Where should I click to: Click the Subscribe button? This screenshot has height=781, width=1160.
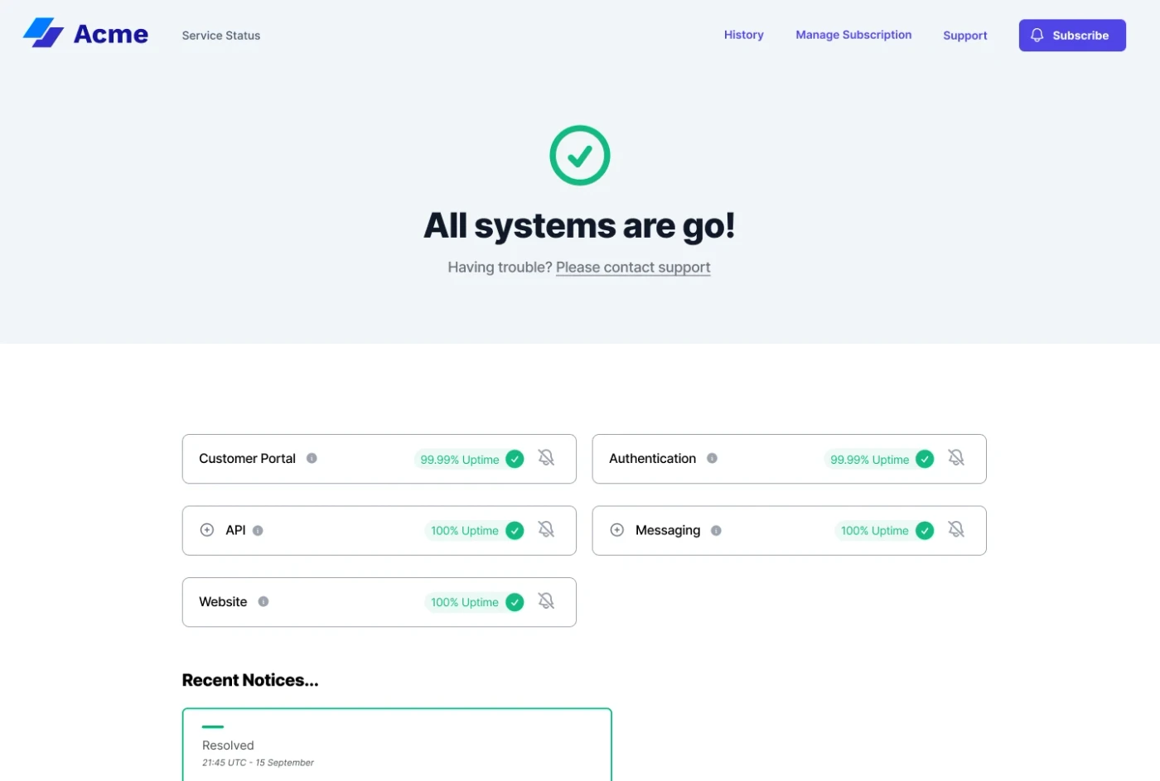[1071, 35]
